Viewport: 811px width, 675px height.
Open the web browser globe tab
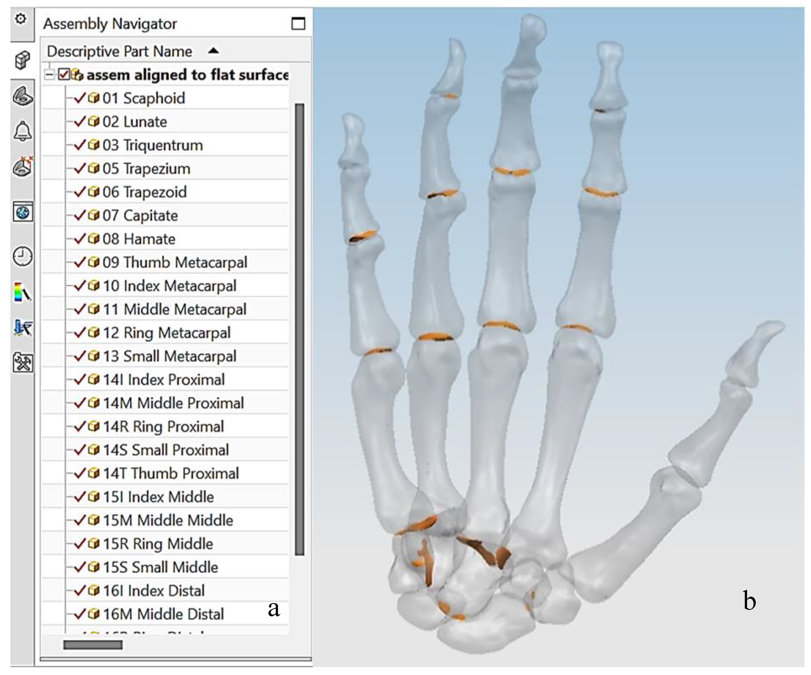[23, 212]
